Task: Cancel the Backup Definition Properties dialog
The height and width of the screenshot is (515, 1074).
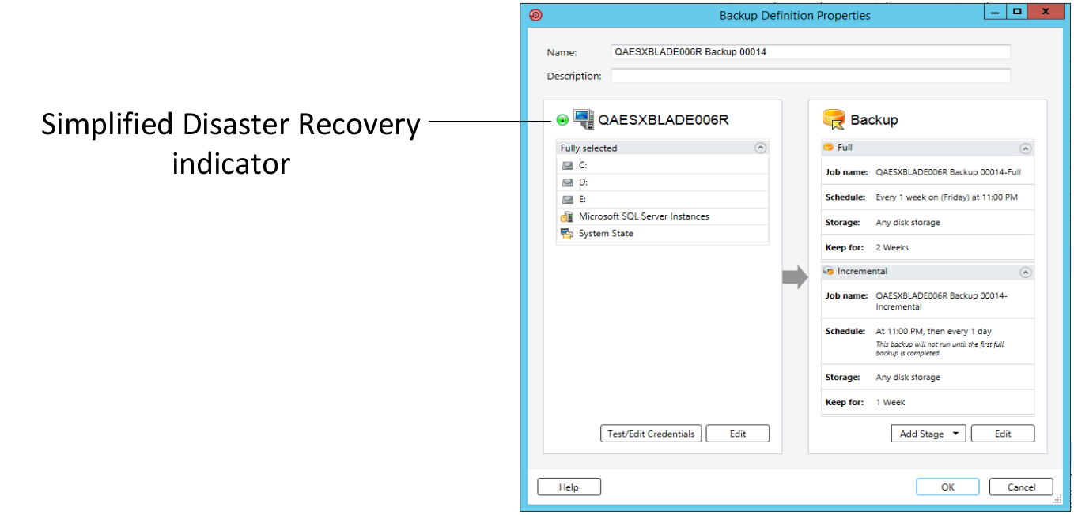Action: (x=1021, y=487)
